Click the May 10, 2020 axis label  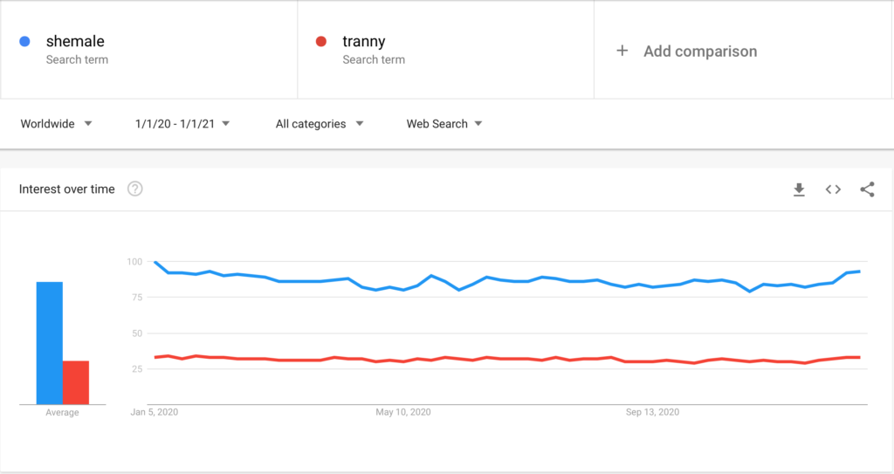tap(402, 412)
